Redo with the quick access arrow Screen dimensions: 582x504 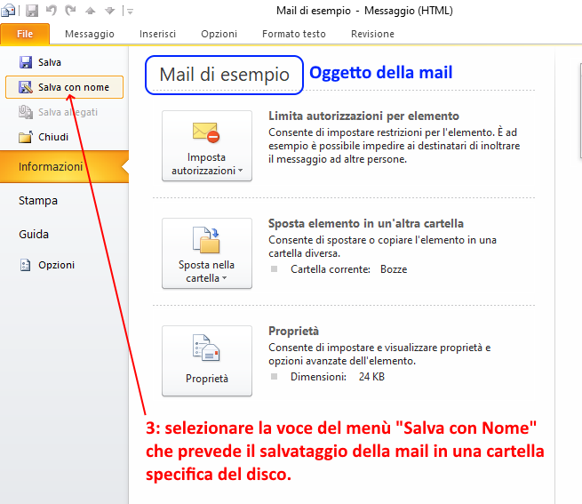coord(70,11)
